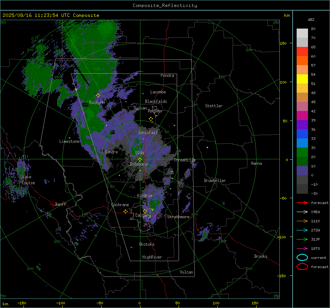Click the yellow diamond marker above Calgary
This screenshot has width=330, height=308.
pyautogui.click(x=145, y=211)
